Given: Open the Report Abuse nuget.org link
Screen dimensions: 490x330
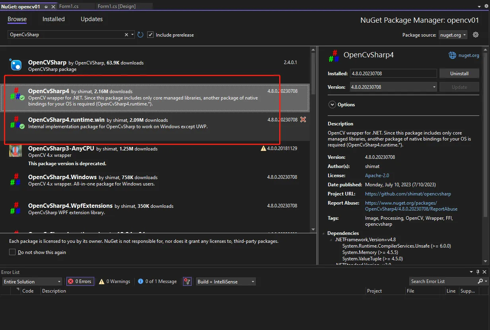Looking at the screenshot, I should tap(411, 206).
